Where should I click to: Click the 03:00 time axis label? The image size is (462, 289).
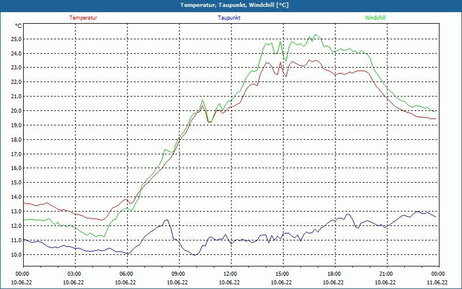click(x=74, y=274)
